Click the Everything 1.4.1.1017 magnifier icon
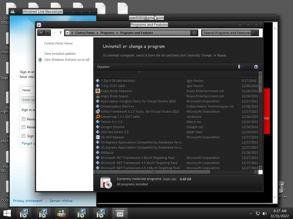 (x=98, y=117)
